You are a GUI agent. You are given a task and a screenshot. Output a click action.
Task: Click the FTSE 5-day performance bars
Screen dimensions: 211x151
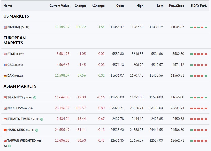[199, 54]
